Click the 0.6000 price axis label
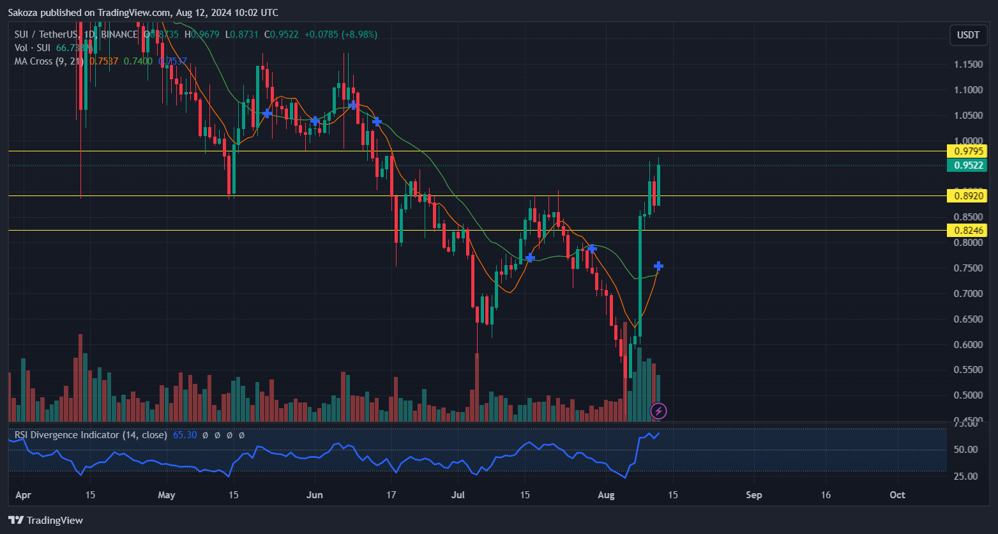Screen dimensions: 998x534 [969, 345]
